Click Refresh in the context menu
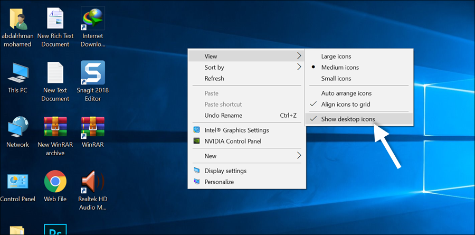The height and width of the screenshot is (235, 475). click(x=214, y=79)
